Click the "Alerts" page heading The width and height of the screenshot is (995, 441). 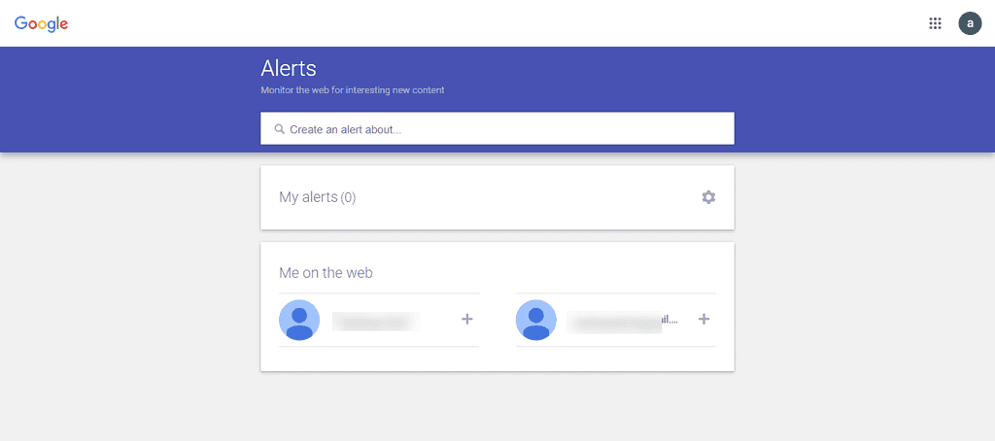click(x=289, y=68)
